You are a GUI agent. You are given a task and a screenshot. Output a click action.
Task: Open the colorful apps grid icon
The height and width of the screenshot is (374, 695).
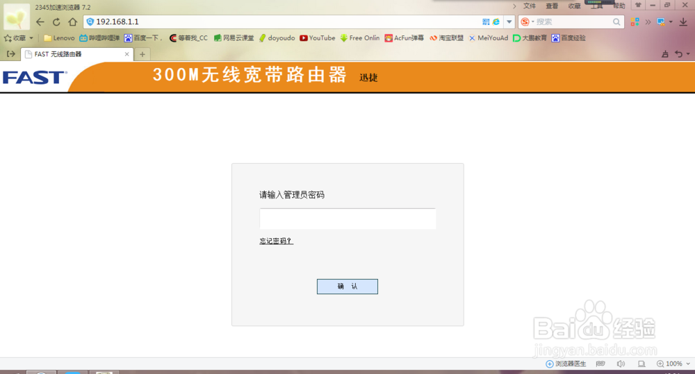(635, 22)
